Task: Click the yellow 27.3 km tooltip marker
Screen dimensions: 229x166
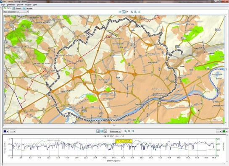Action: 124,141
